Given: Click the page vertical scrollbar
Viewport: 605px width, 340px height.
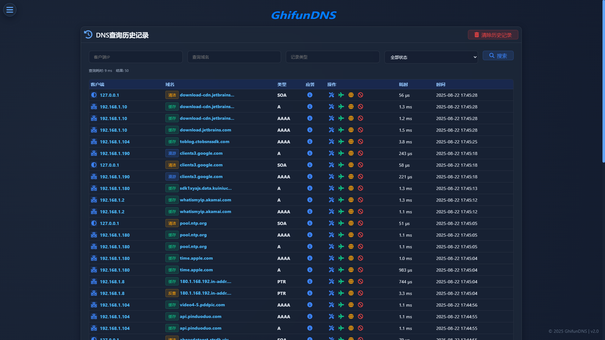Looking at the screenshot, I should [x=603, y=82].
